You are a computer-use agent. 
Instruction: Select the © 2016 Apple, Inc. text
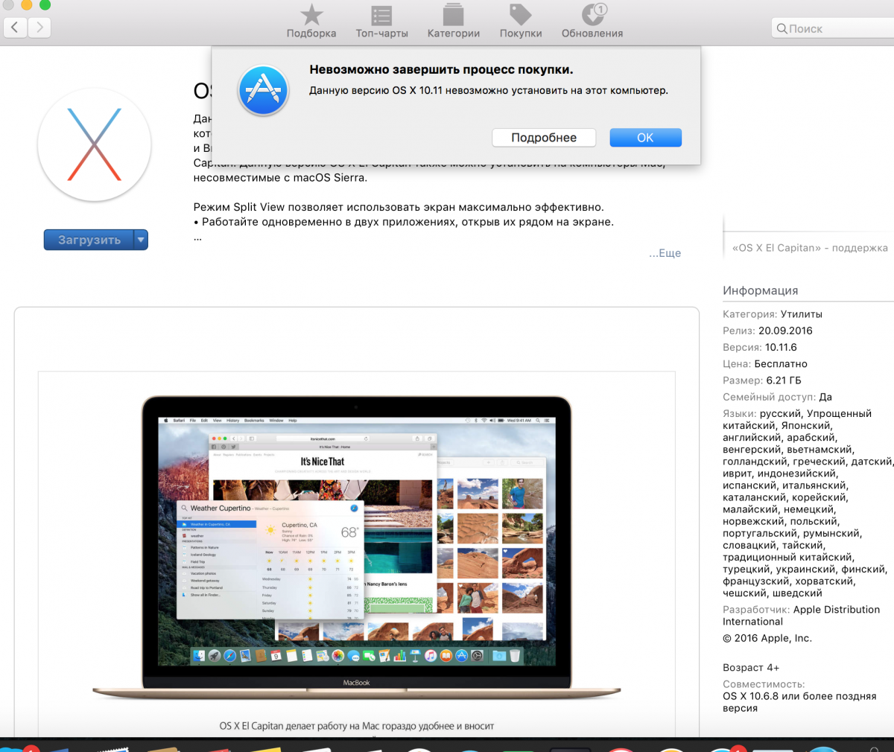coord(767,638)
